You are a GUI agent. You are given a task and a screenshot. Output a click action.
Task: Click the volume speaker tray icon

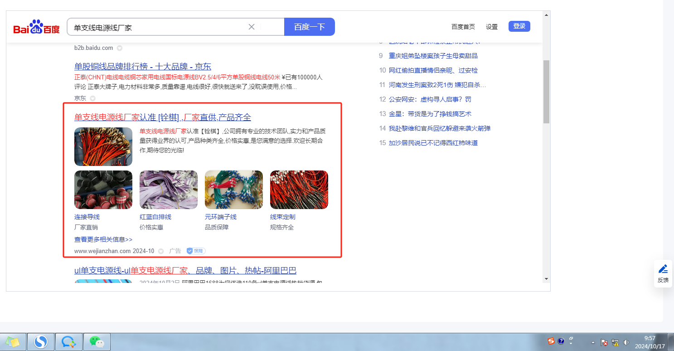tap(626, 342)
